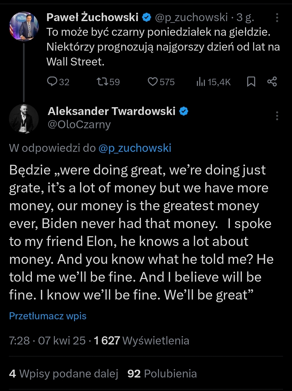Image resolution: width=292 pixels, height=391 pixels.
Task: Open more options for Twardowski's reply
Action: pos(277,116)
